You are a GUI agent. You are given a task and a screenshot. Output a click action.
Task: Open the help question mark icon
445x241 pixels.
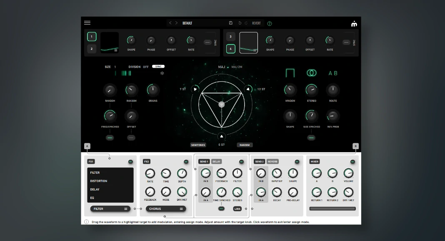[270, 23]
